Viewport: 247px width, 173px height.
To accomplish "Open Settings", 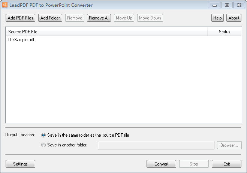I will (20, 164).
